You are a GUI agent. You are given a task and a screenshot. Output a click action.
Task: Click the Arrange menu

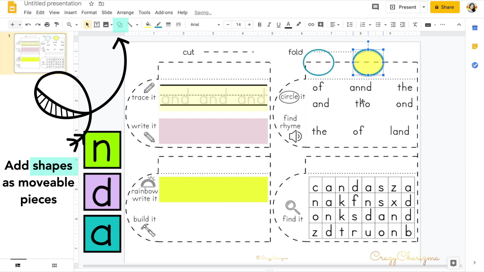(x=125, y=12)
